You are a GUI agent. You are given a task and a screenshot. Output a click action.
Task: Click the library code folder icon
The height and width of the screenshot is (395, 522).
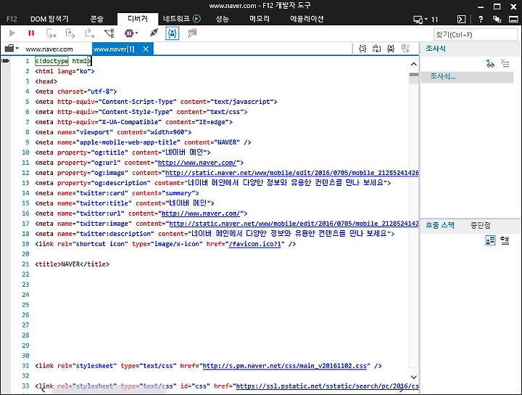pyautogui.click(x=192, y=33)
